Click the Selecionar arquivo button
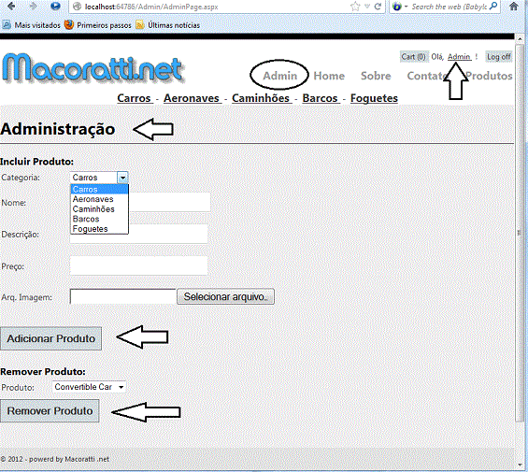 [x=225, y=297]
